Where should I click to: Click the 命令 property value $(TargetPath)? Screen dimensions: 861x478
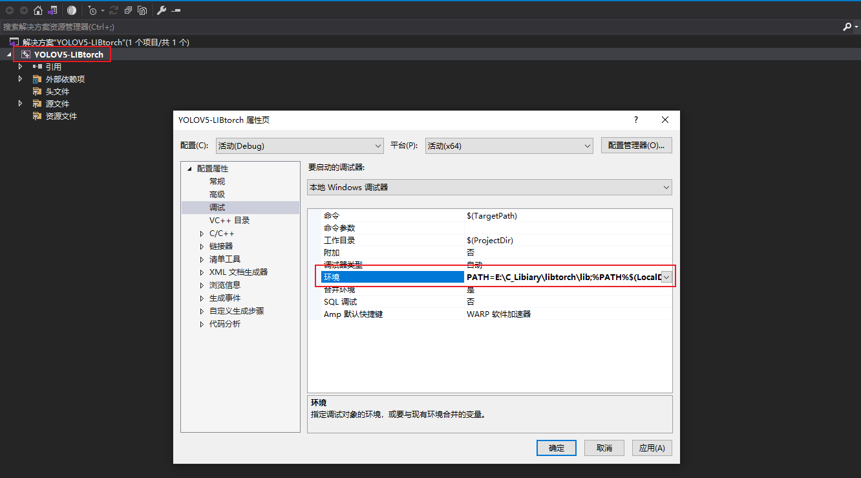(492, 215)
